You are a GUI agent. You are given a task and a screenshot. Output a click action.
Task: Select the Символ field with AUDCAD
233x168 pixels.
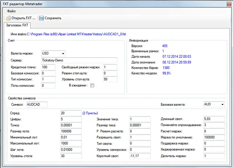37,104
